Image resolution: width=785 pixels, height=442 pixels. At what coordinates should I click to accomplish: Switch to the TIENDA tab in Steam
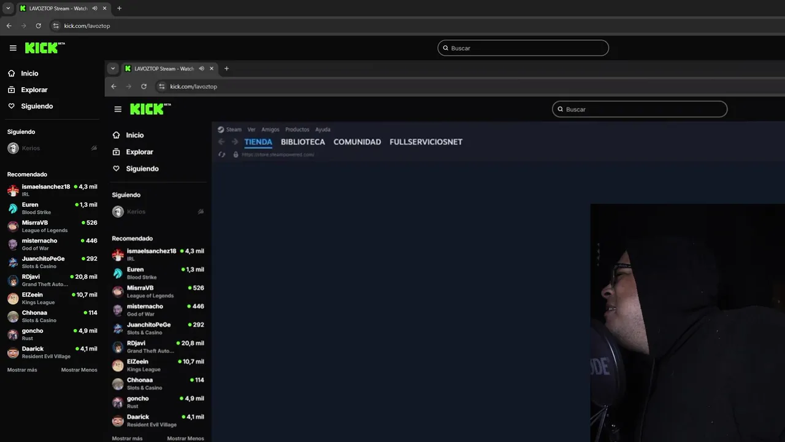point(258,142)
